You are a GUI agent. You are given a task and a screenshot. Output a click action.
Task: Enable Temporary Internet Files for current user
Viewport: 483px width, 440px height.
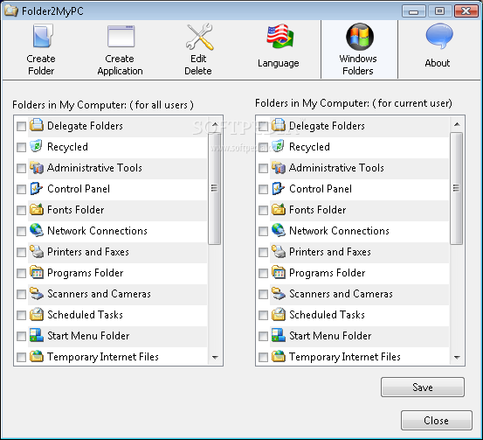coord(264,357)
